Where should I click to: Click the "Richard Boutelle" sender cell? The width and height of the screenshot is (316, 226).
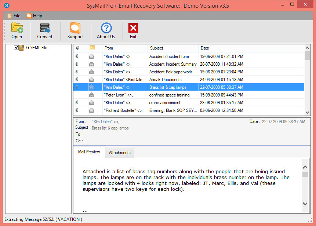click(x=125, y=110)
